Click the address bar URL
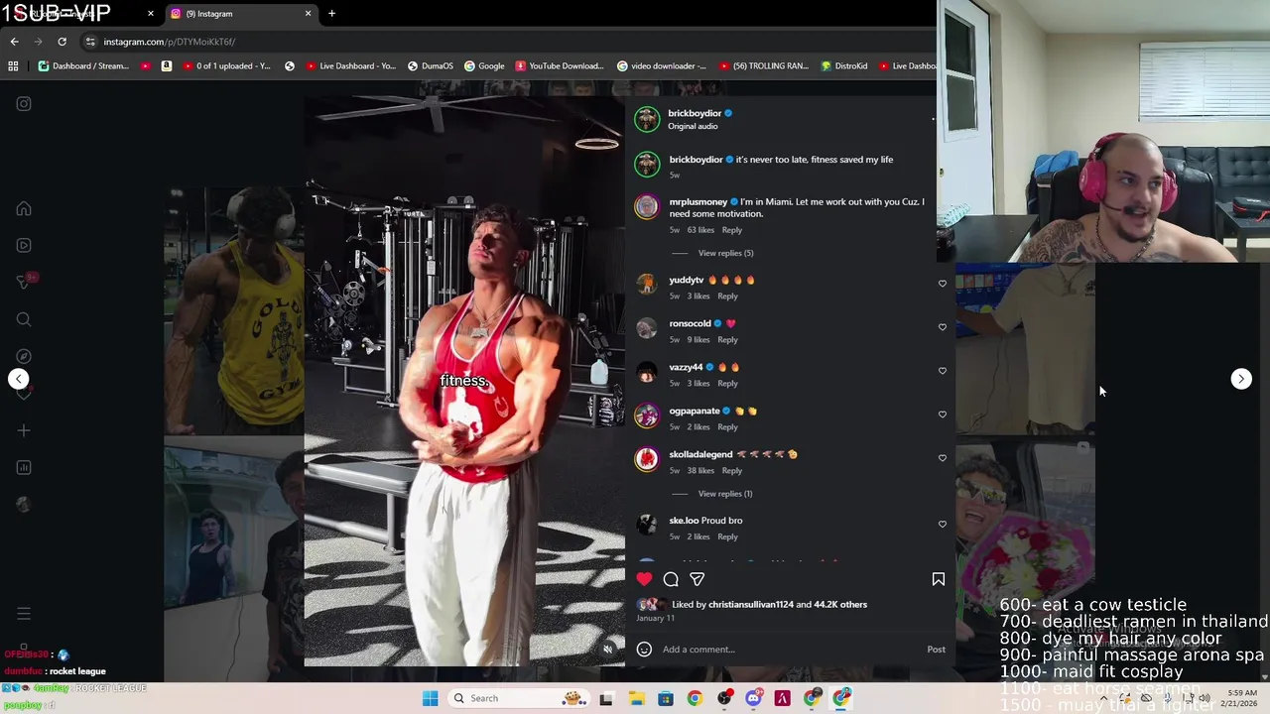Viewport: 1270px width, 714px height. 169,42
